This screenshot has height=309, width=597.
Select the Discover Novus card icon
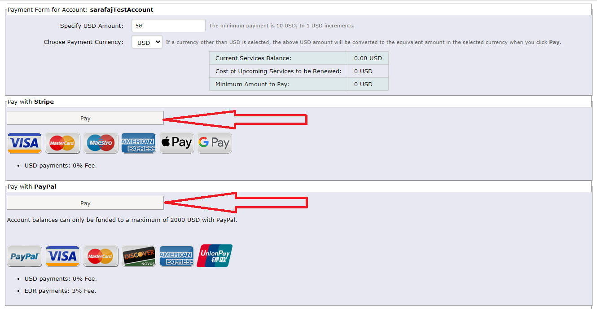(x=139, y=256)
